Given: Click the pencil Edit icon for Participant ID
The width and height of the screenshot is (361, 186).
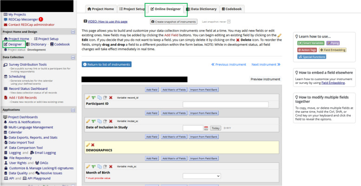Looking at the screenshot, I should click(88, 97).
